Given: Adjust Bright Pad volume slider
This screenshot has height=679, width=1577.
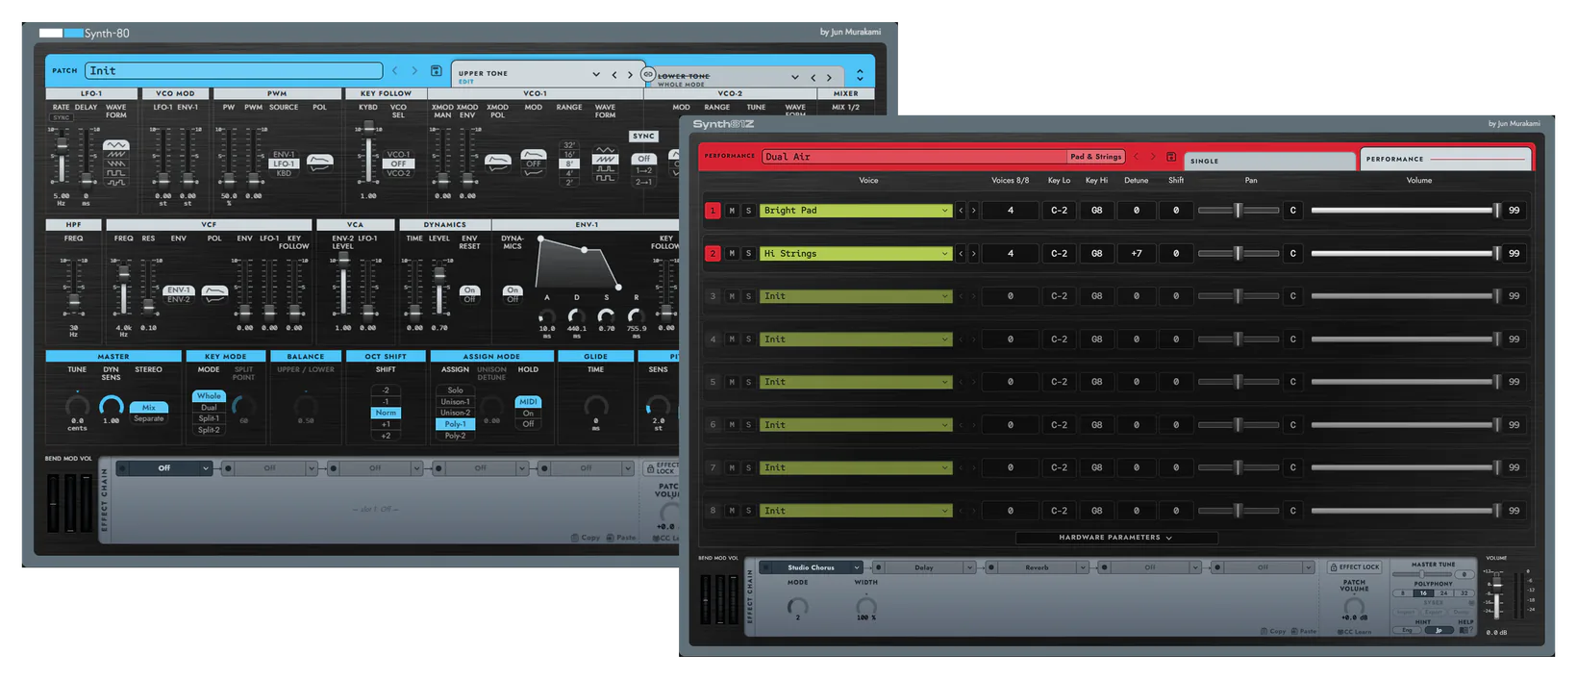Looking at the screenshot, I should coord(1405,211).
